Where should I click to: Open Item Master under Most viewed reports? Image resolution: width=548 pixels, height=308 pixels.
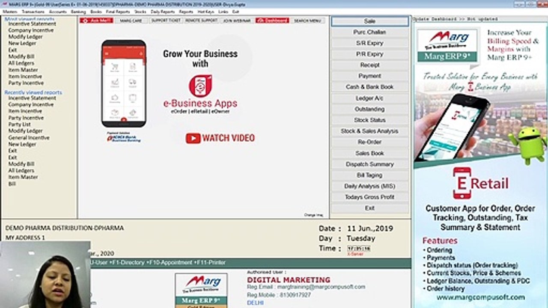pos(23,70)
